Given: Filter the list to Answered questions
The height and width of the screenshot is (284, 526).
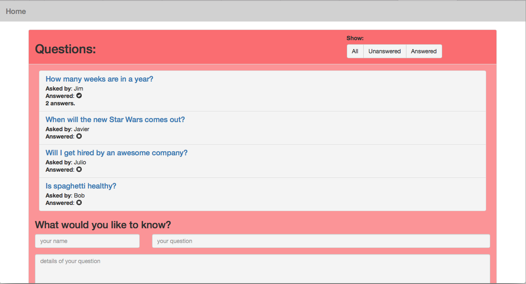Looking at the screenshot, I should coord(424,51).
